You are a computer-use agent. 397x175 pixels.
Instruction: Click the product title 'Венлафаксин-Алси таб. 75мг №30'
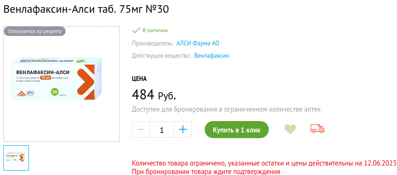tap(86, 9)
